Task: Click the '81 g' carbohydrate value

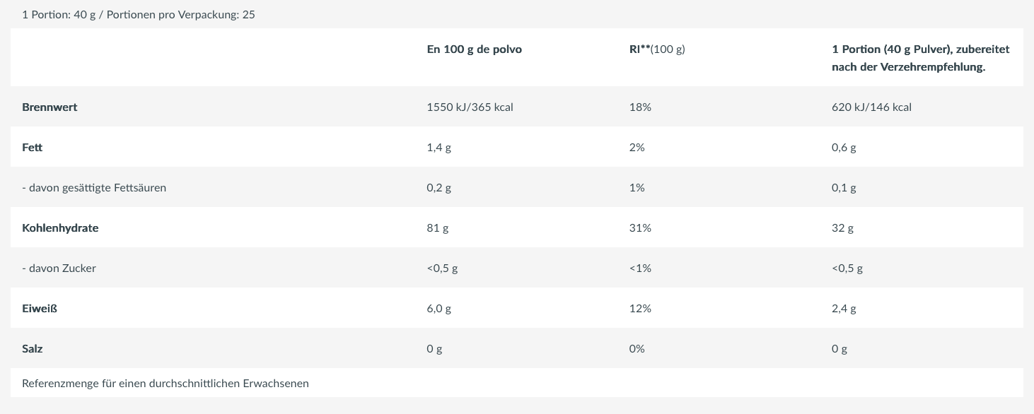Action: click(x=438, y=228)
